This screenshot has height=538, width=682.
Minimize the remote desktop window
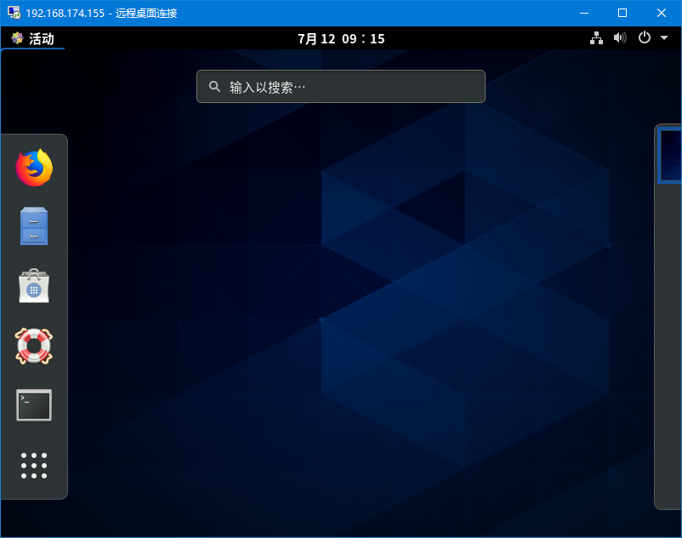[x=584, y=13]
